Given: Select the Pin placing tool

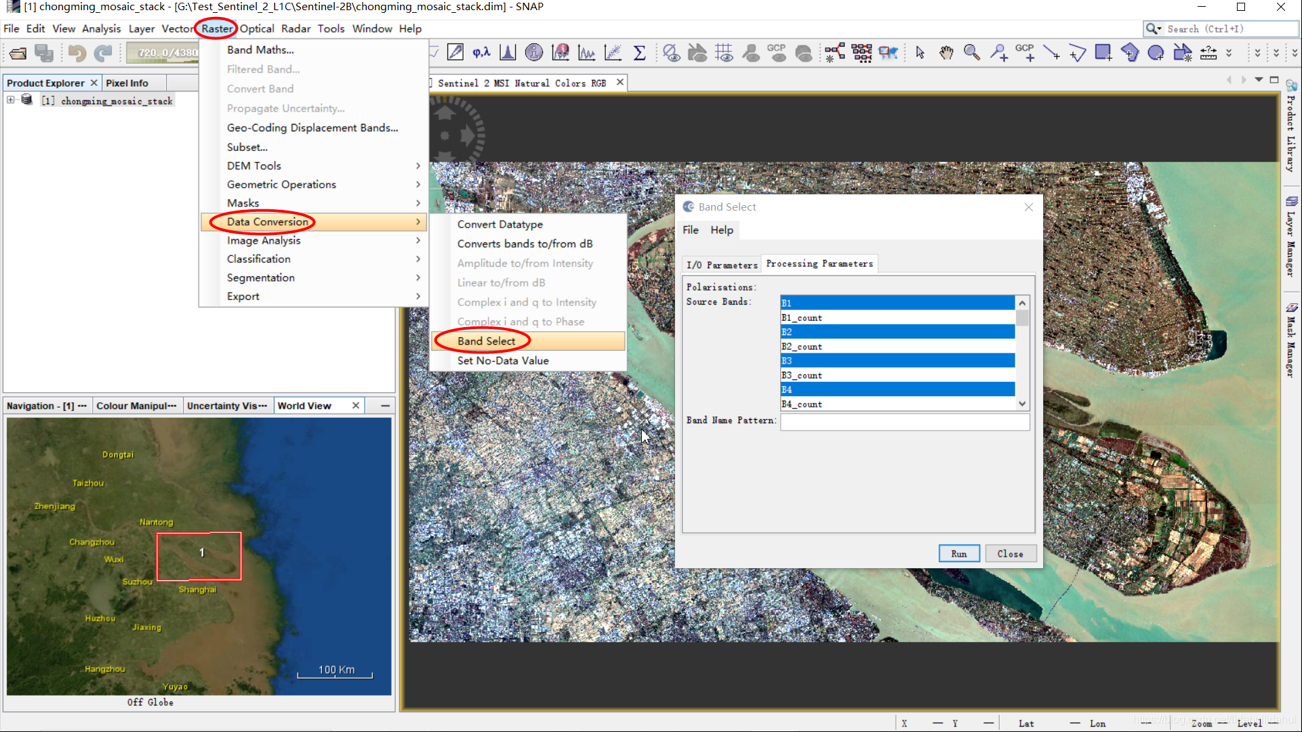Looking at the screenshot, I should [998, 53].
